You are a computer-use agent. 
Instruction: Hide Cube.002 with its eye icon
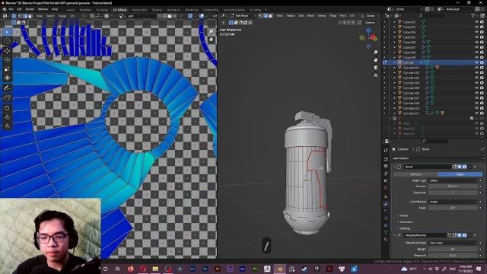[x=476, y=22]
